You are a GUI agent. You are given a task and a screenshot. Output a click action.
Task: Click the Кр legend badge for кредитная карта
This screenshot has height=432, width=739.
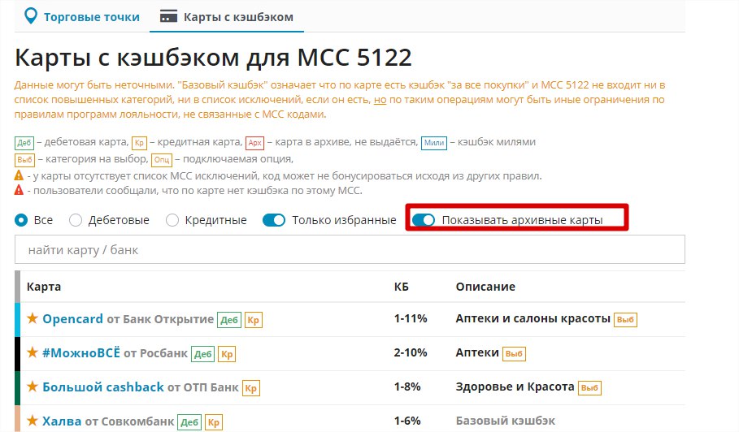pyautogui.click(x=140, y=143)
